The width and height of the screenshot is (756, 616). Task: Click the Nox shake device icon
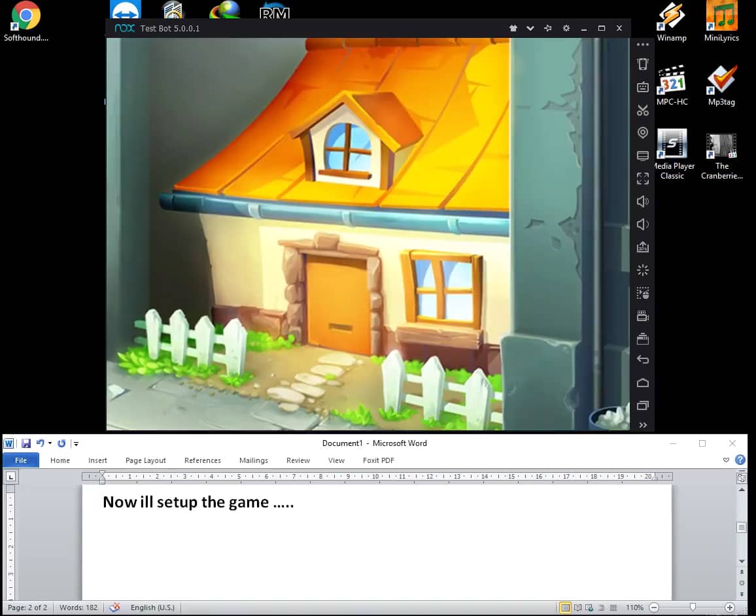point(642,64)
